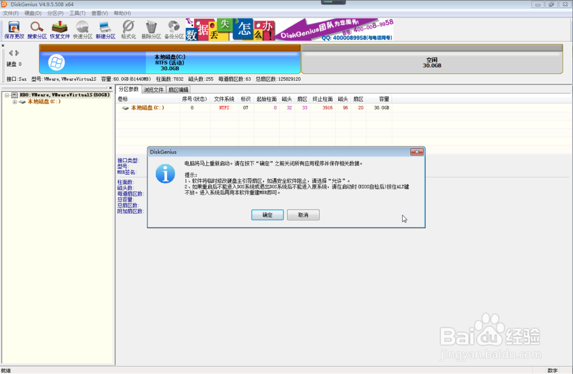Screen dimensions: 573x374
Task: Click the total sectors 125829120 info text
Action: tap(278, 79)
